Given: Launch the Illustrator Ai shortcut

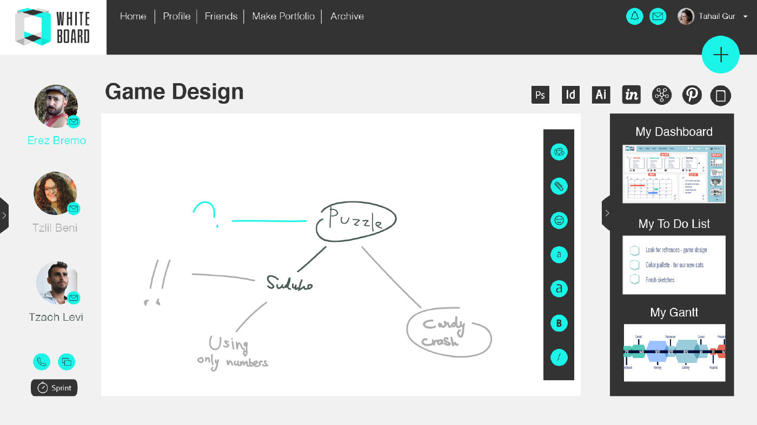Looking at the screenshot, I should pyautogui.click(x=601, y=95).
